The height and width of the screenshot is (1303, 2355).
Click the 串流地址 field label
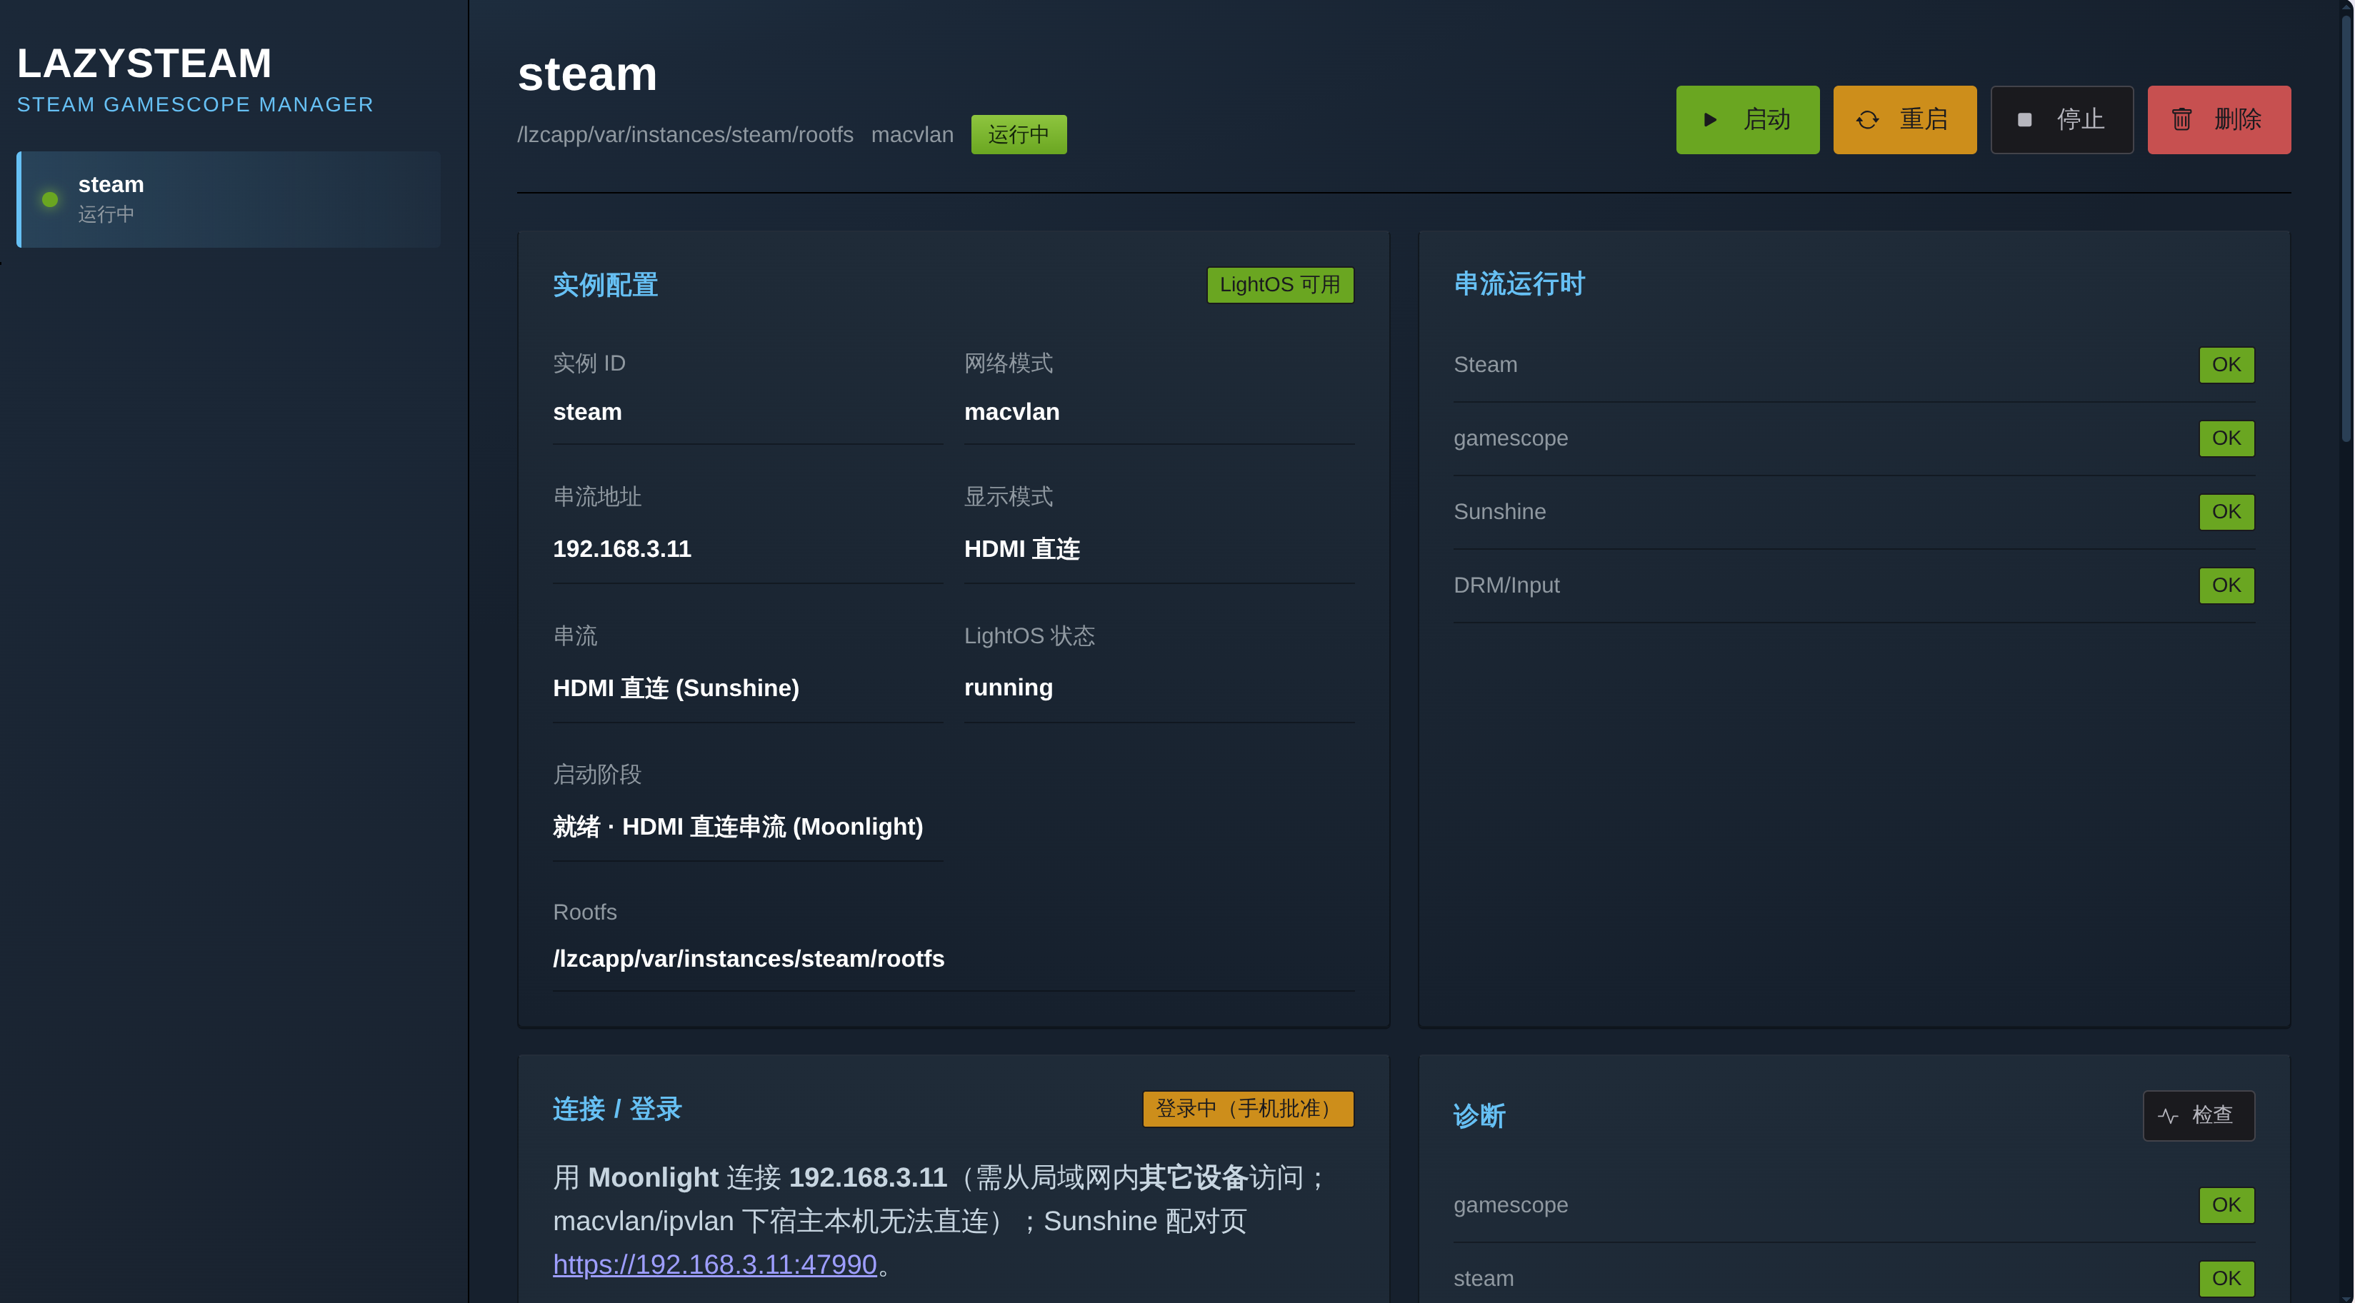[x=597, y=497]
